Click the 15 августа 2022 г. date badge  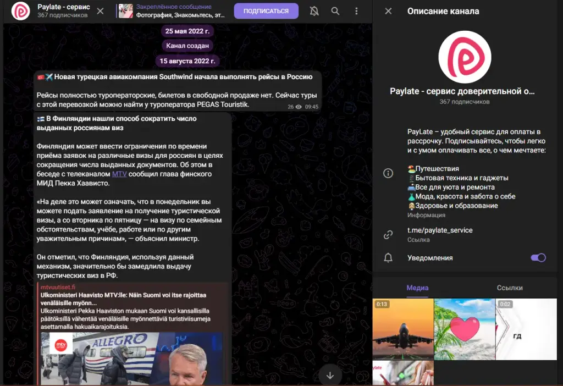pyautogui.click(x=187, y=61)
